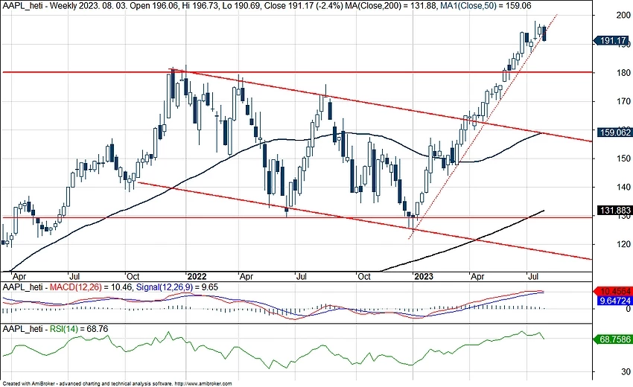The height and width of the screenshot is (387, 633).
Task: Click the green RSI value label 68.7586
Action: [614, 339]
